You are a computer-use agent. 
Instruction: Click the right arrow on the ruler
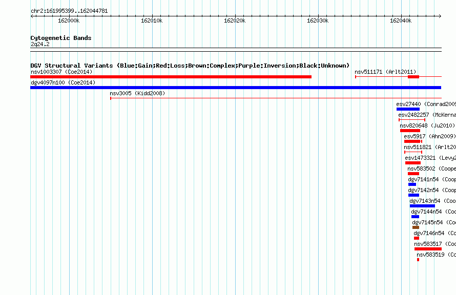(x=440, y=16)
